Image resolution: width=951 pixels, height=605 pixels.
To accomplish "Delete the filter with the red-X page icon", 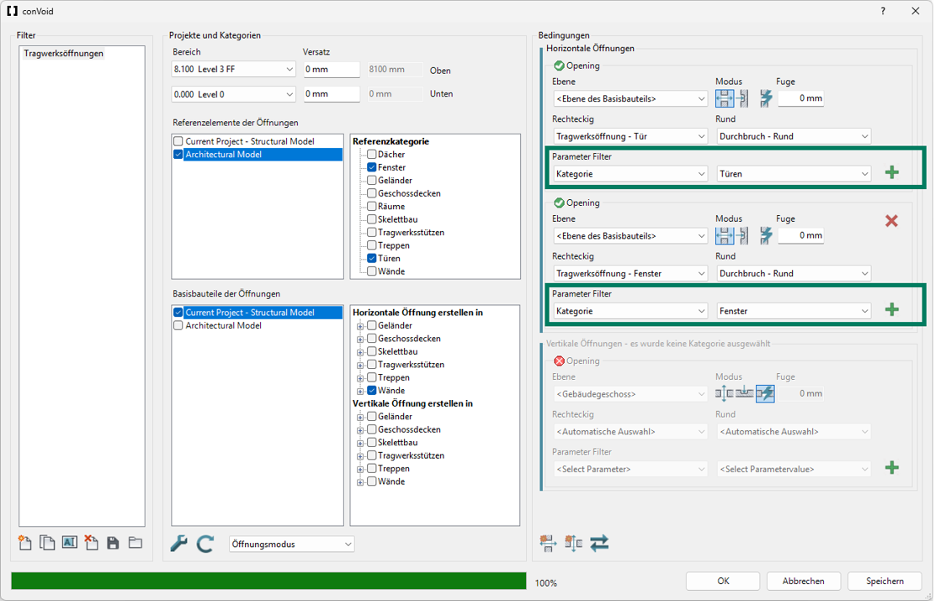I will [x=91, y=542].
